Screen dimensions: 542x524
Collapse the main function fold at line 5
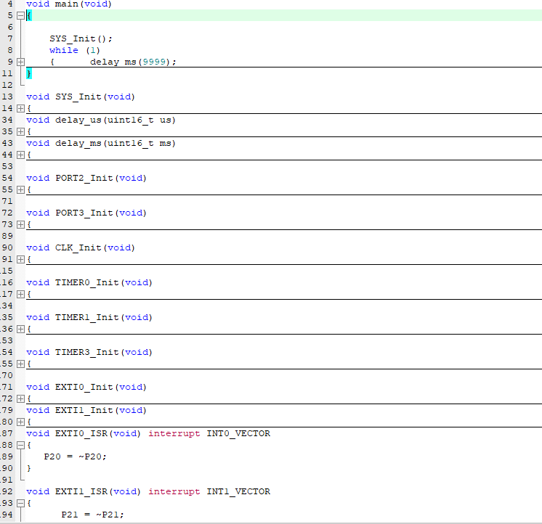[x=21, y=15]
